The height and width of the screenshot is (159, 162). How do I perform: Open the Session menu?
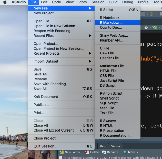(x=98, y=2)
